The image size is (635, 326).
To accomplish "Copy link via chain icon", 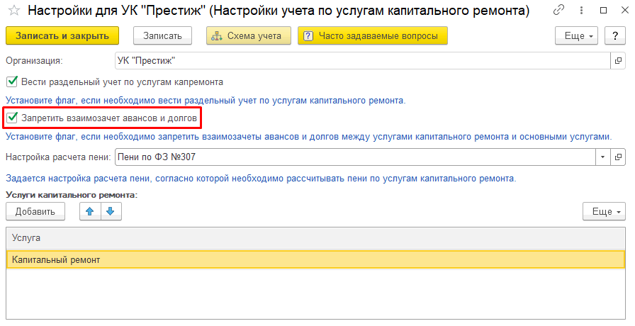I will pos(561,11).
